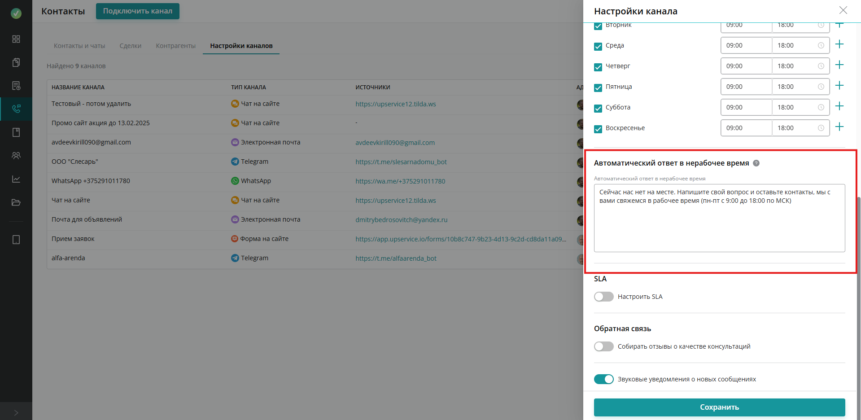Click НАЗВАНИЕ КАНАЛА column header
861x420 pixels.
click(78, 87)
